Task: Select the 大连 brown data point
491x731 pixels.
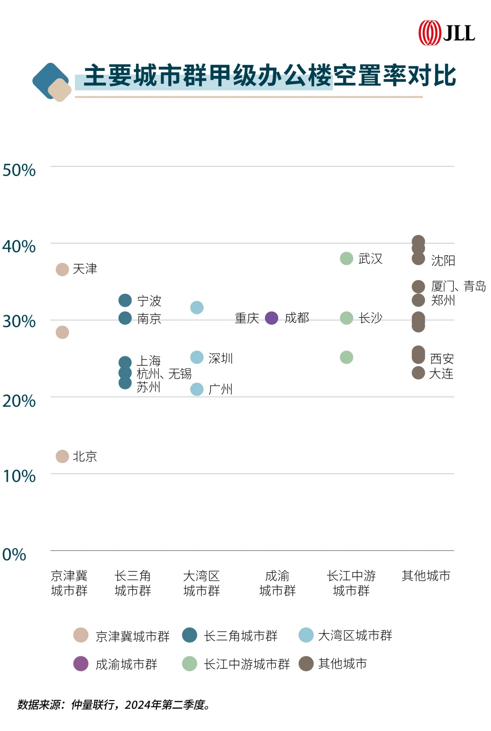Action: (418, 373)
